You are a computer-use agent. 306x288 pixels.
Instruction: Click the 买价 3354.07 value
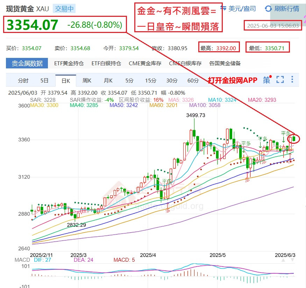(31, 48)
